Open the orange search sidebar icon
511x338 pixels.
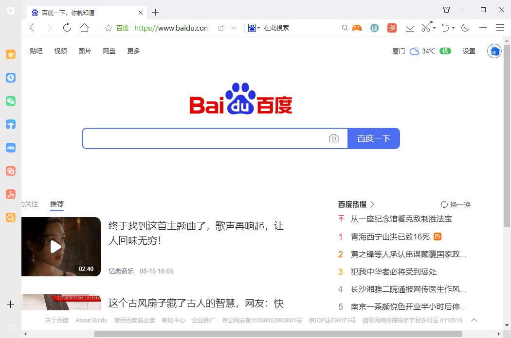coord(11,218)
